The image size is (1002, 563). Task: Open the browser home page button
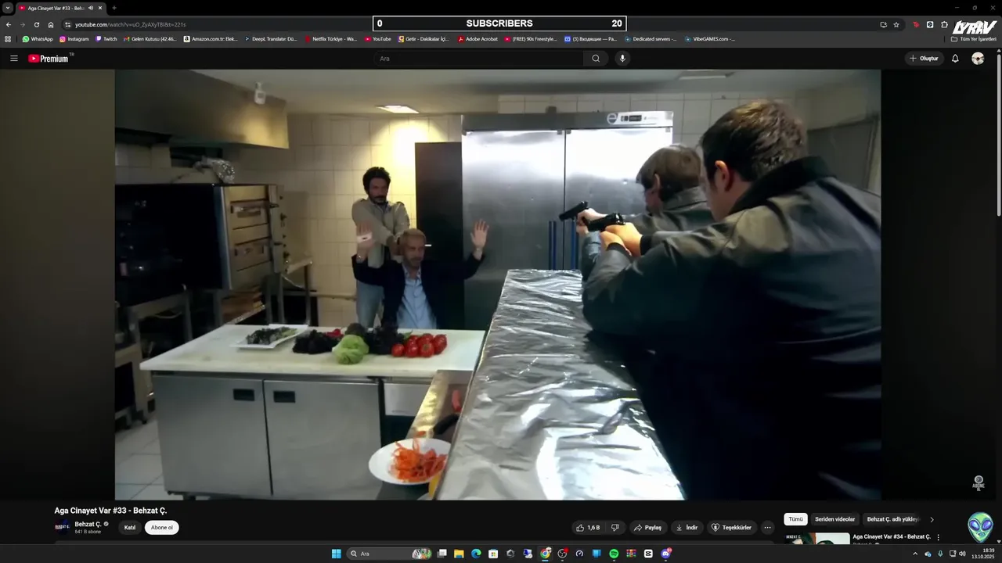coord(51,24)
